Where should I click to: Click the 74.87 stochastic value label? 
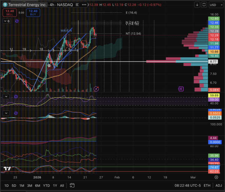click(214, 167)
